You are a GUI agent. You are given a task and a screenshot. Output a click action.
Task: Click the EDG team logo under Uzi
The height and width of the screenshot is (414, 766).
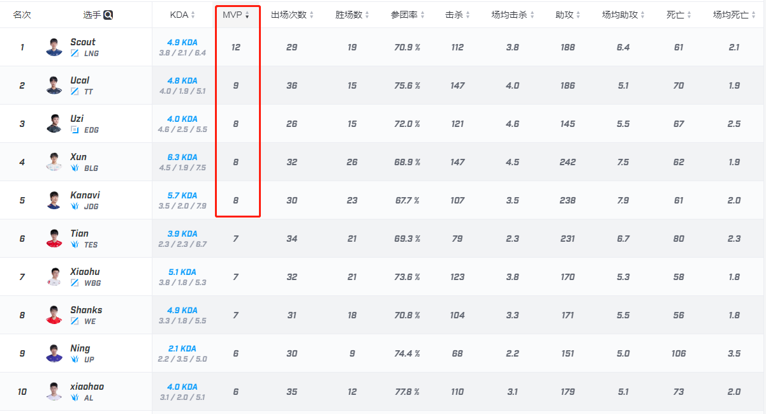click(75, 130)
